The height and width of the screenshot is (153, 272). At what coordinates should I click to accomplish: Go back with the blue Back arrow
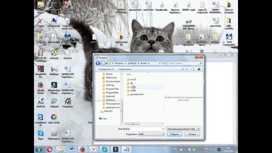[x=98, y=63]
